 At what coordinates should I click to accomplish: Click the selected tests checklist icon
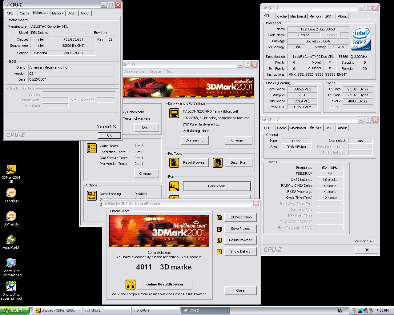(92, 148)
